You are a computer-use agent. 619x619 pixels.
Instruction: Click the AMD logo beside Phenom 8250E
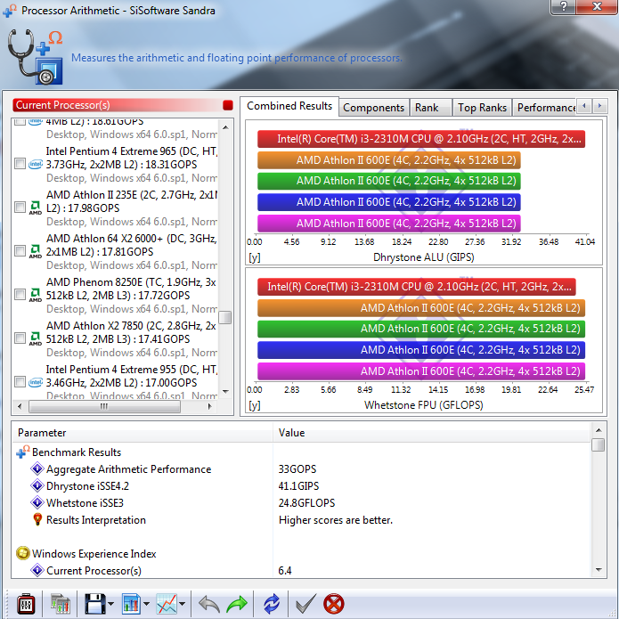click(35, 295)
